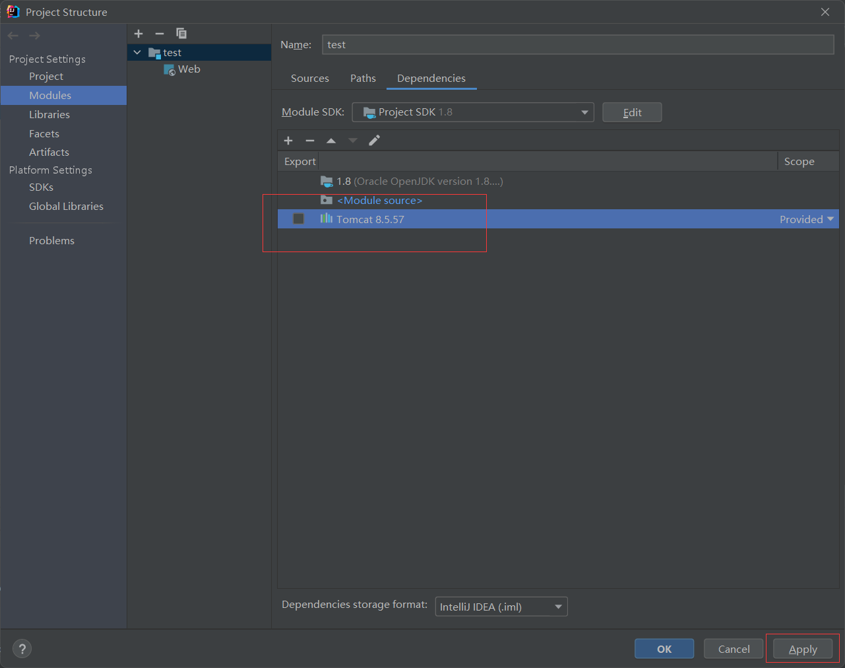Click the Web facet icon
This screenshot has width=845, height=668.
click(170, 70)
